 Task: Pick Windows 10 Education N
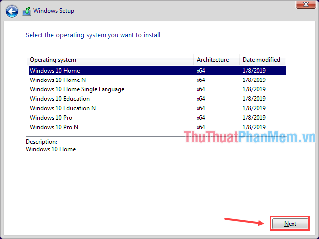tap(157, 108)
